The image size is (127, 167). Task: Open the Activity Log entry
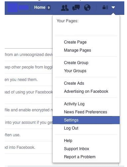pyautogui.click(x=74, y=104)
